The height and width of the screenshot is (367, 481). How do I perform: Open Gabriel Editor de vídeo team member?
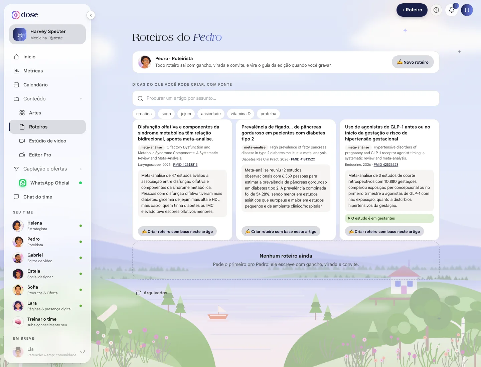click(47, 258)
